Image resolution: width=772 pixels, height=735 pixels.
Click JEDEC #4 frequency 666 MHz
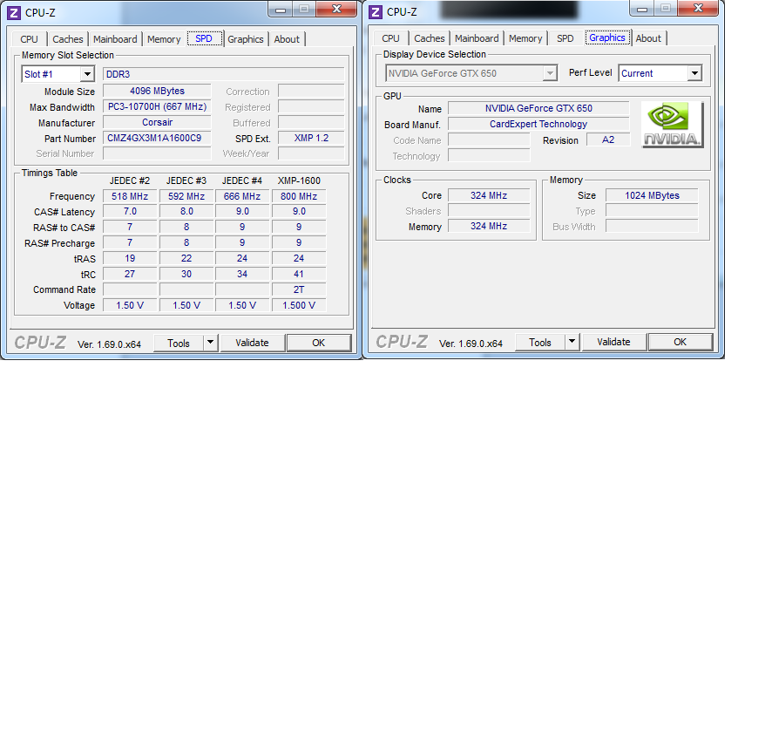242,196
